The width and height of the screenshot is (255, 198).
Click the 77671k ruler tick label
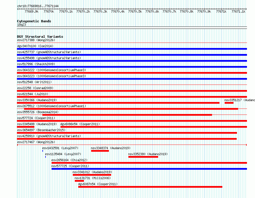[x=221, y=11]
